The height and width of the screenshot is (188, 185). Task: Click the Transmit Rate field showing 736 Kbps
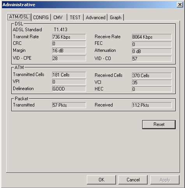click(x=69, y=37)
